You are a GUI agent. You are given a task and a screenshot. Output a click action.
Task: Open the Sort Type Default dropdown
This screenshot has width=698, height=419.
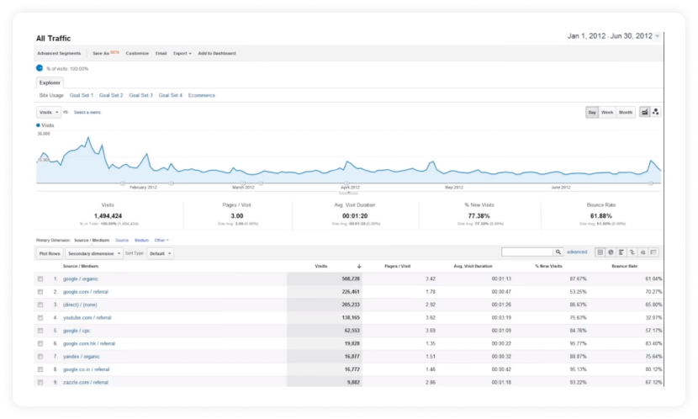click(161, 253)
